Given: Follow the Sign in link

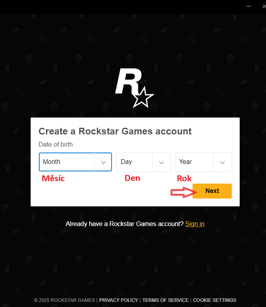Looking at the screenshot, I should [195, 224].
